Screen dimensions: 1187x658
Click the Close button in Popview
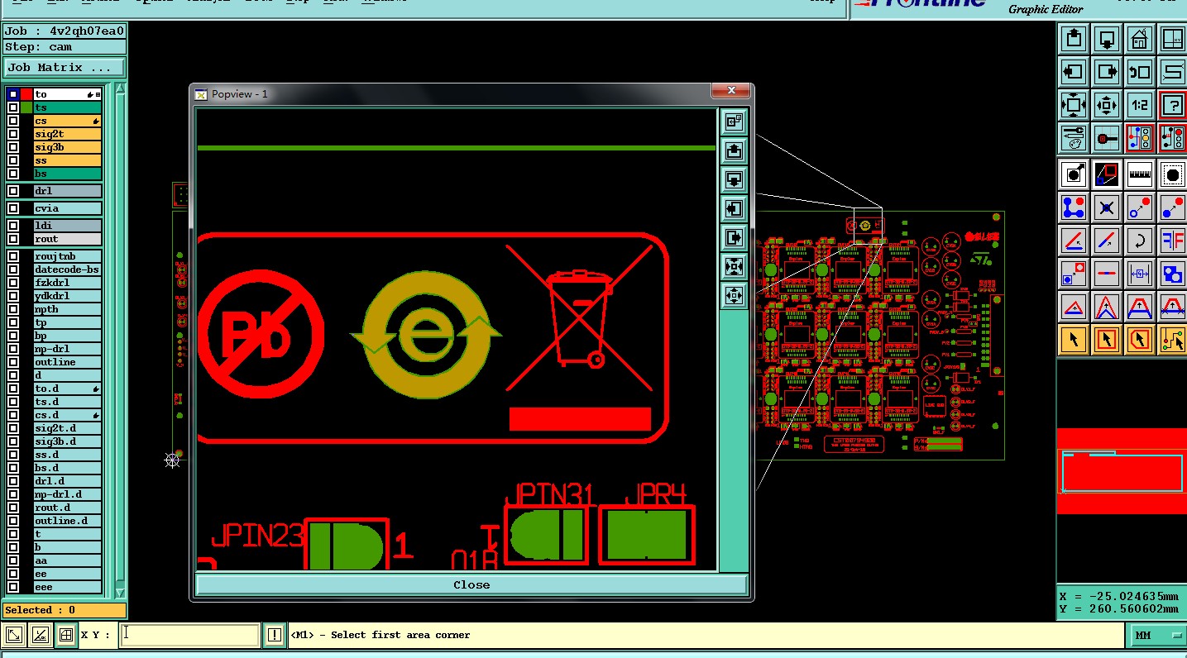point(471,584)
